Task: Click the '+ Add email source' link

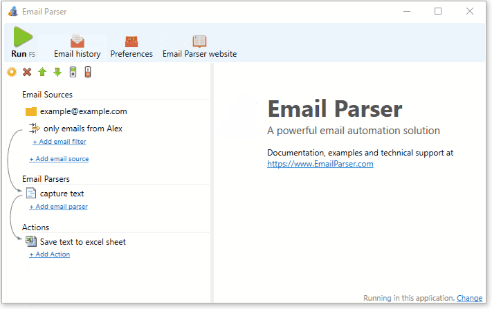Action: pyautogui.click(x=59, y=159)
